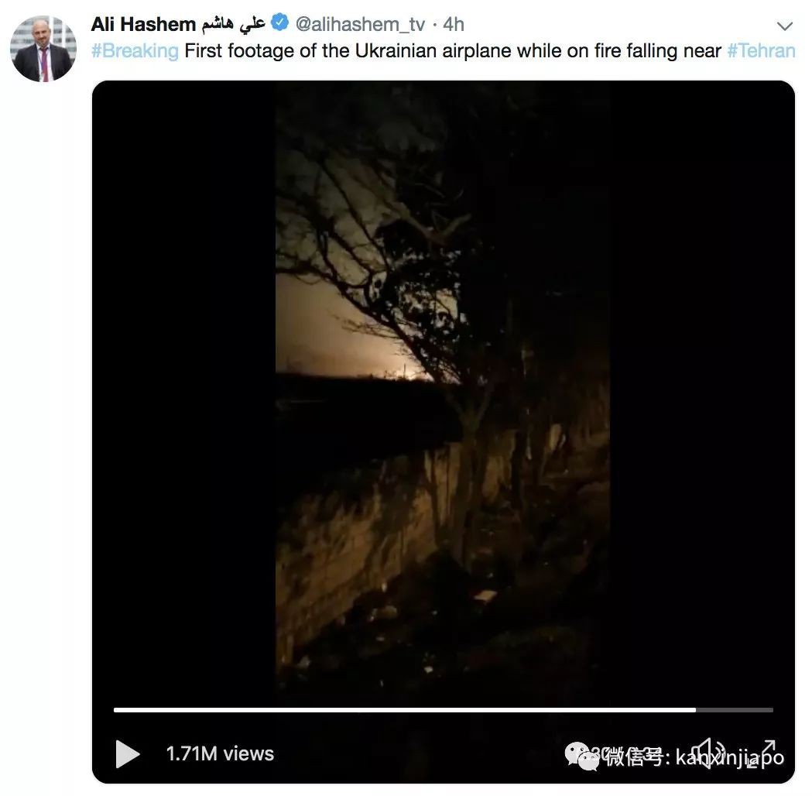Click Ali Hashem's profile avatar
812x796 pixels.
click(x=43, y=50)
